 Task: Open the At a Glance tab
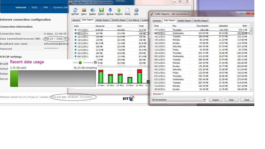coord(134,20)
